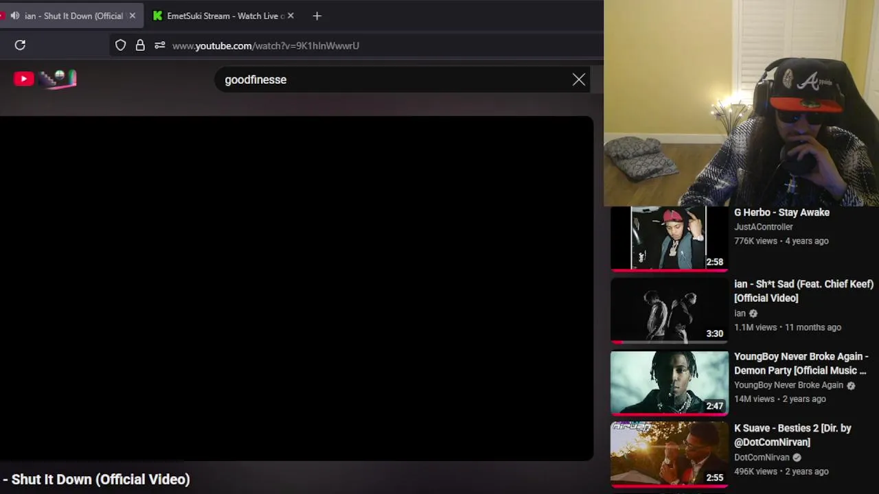Open the site permissions icon in address bar
The height and width of the screenshot is (494, 879).
point(160,45)
